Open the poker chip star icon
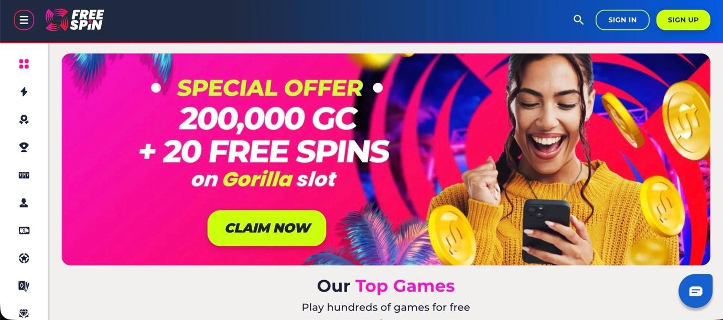723x320 pixels. (24, 258)
